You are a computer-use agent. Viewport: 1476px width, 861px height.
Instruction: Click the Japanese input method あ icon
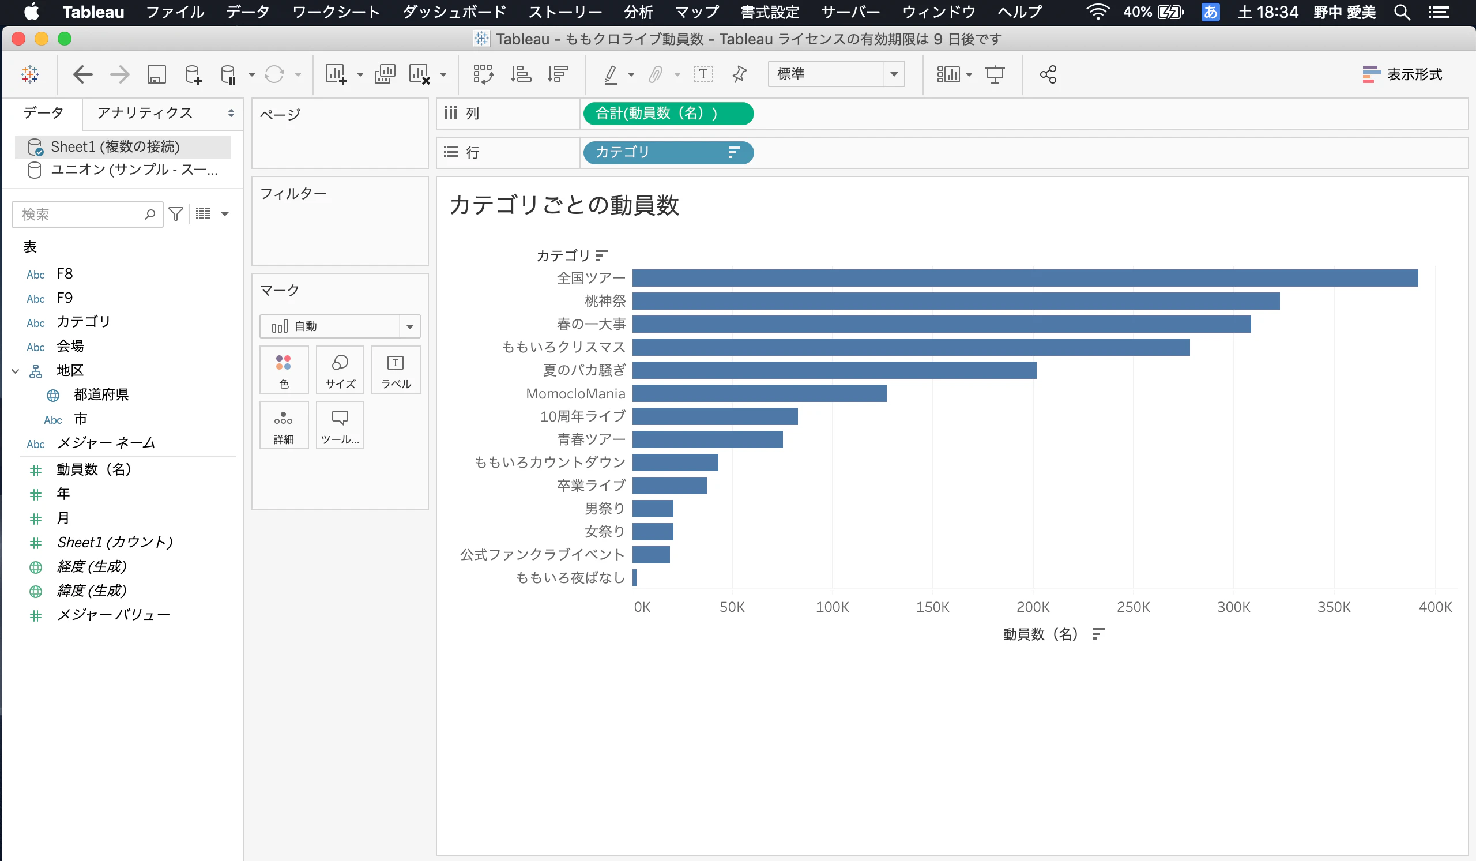tap(1210, 12)
